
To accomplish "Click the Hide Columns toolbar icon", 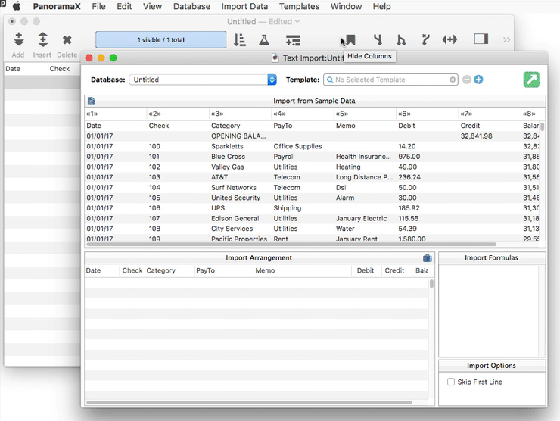I will [x=350, y=39].
